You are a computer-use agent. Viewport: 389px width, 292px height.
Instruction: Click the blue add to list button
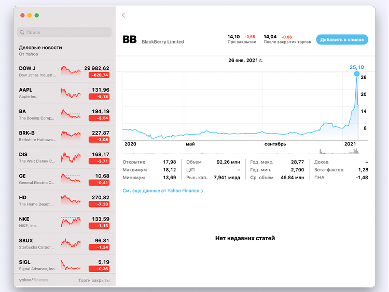tap(342, 40)
